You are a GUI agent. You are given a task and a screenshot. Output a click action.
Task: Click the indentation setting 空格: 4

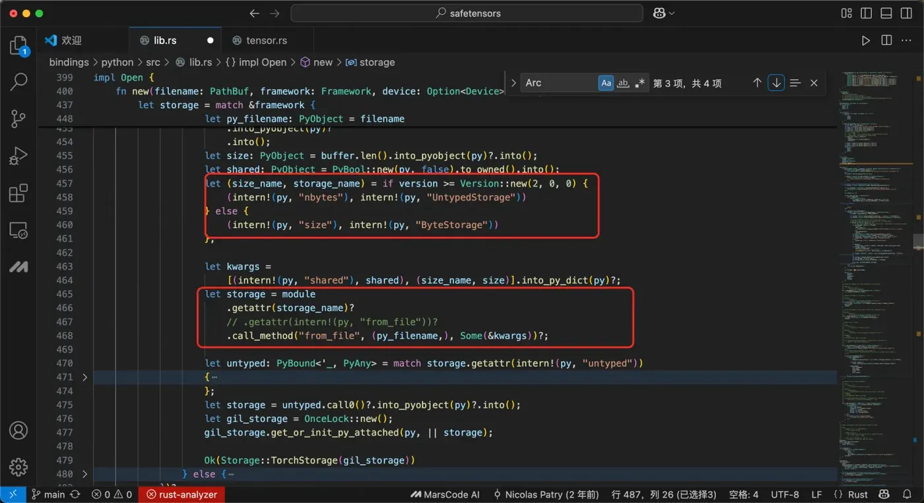point(744,494)
